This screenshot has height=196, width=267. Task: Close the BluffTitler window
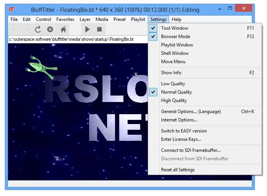point(243,8)
